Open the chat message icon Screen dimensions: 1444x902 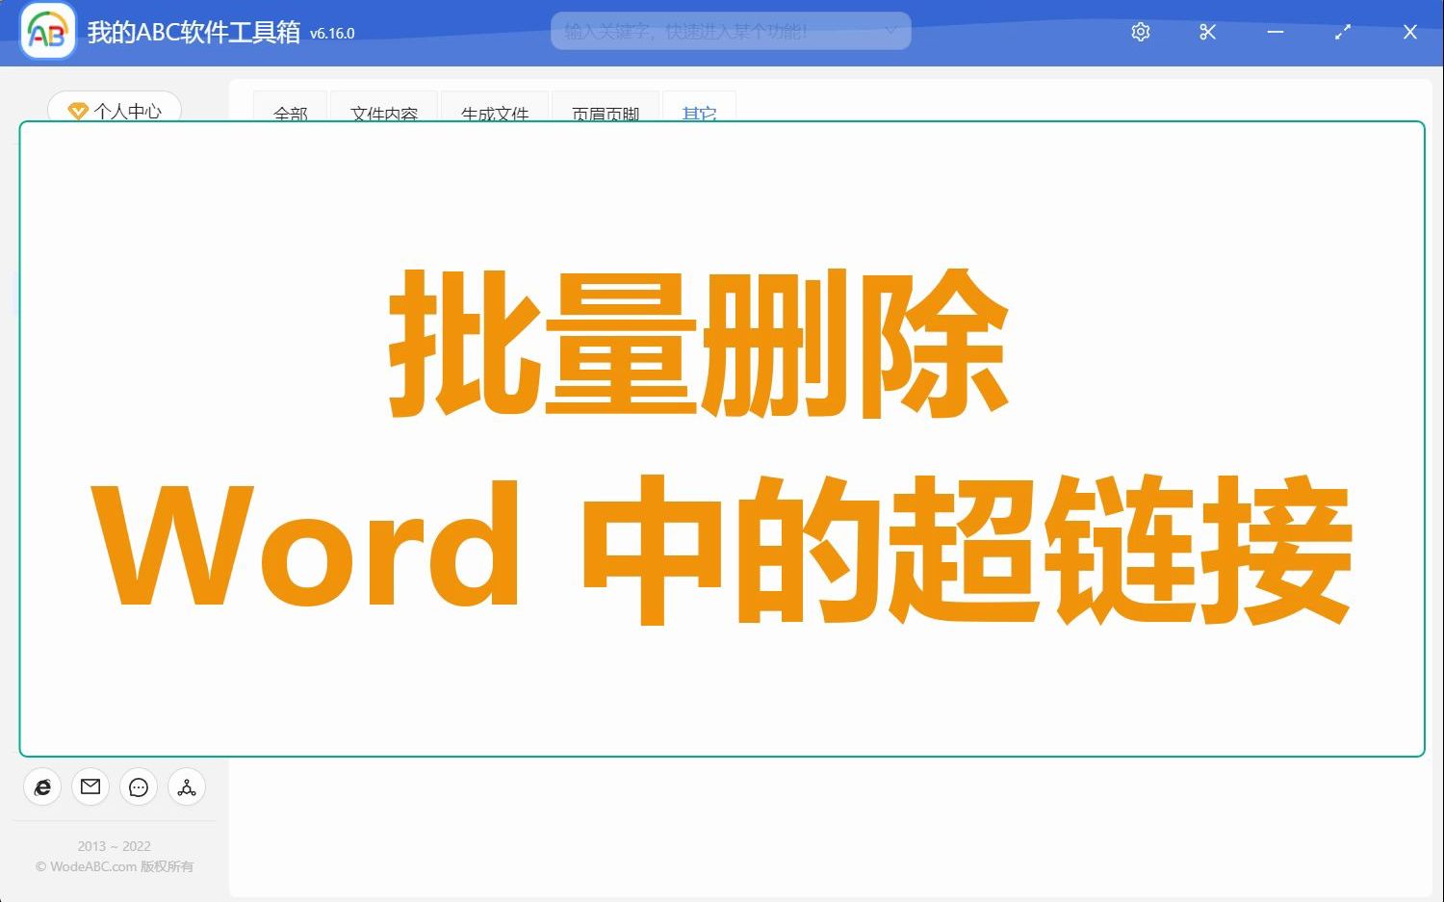(x=139, y=787)
